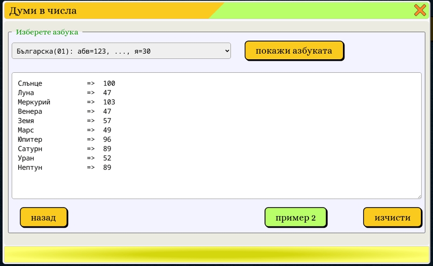Click the text area resize handle
The width and height of the screenshot is (433, 266).
pos(419,196)
